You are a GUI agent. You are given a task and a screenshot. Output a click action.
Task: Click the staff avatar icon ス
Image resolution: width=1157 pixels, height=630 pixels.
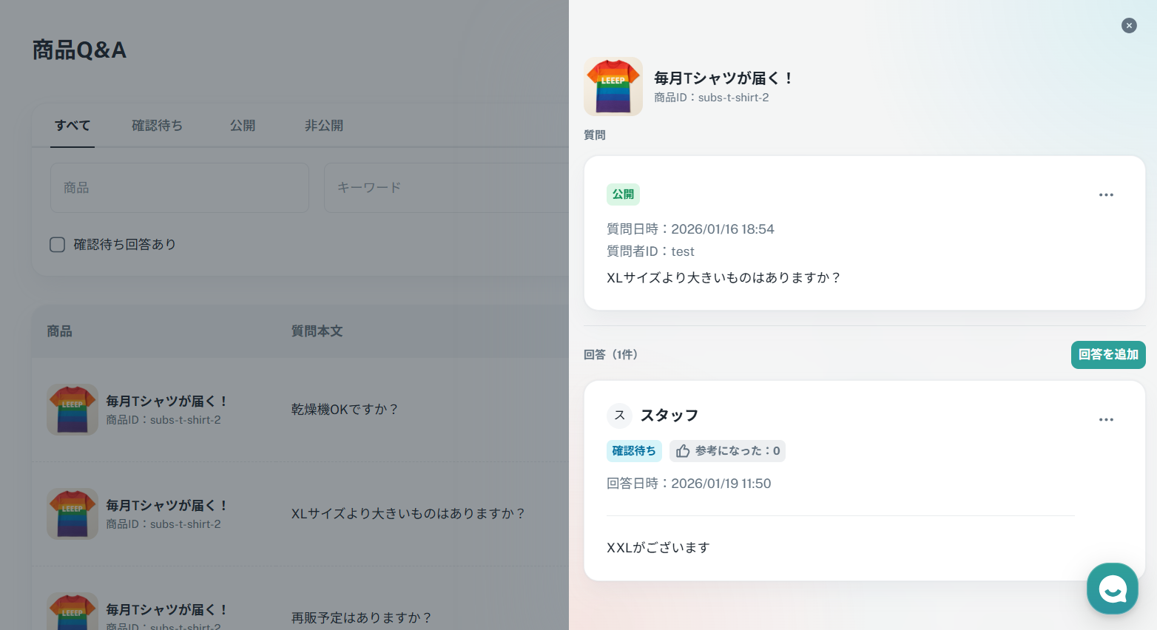click(x=620, y=416)
